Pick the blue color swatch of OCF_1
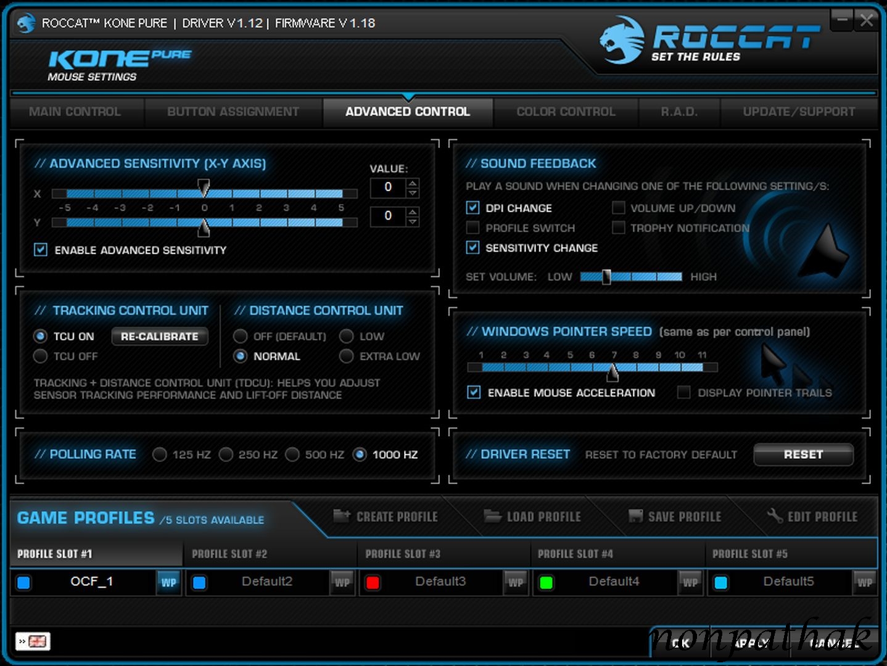Screen dimensions: 887x666 tap(24, 583)
